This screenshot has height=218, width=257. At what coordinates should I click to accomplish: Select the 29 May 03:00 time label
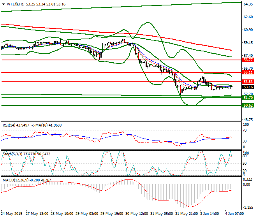[x=87, y=214]
